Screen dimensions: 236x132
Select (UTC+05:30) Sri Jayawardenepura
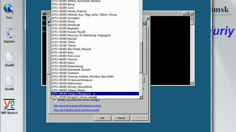point(95,80)
